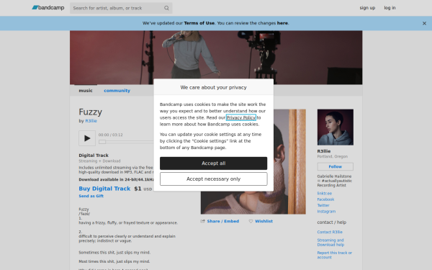
Task: Click the Portland, Oregon location text
Action: (332, 156)
